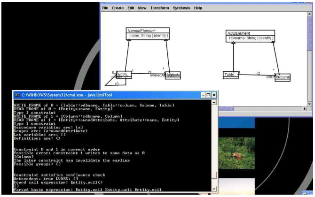The height and width of the screenshot is (197, 315).
Task: Click 'Constraint satisfies confluence check' line
Action: [59, 175]
